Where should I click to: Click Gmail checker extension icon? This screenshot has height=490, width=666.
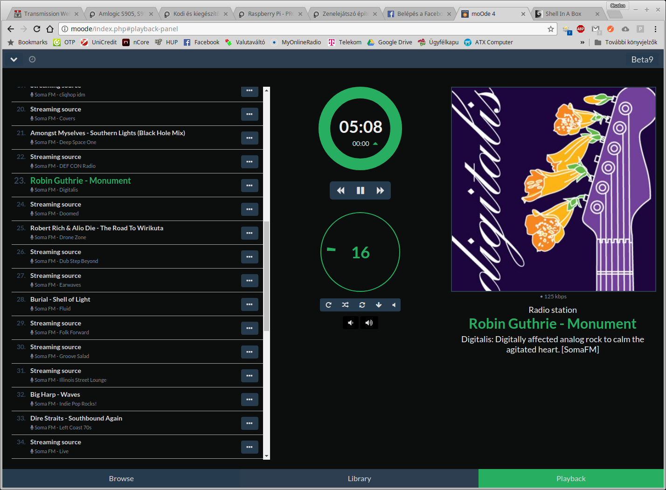[x=596, y=29]
